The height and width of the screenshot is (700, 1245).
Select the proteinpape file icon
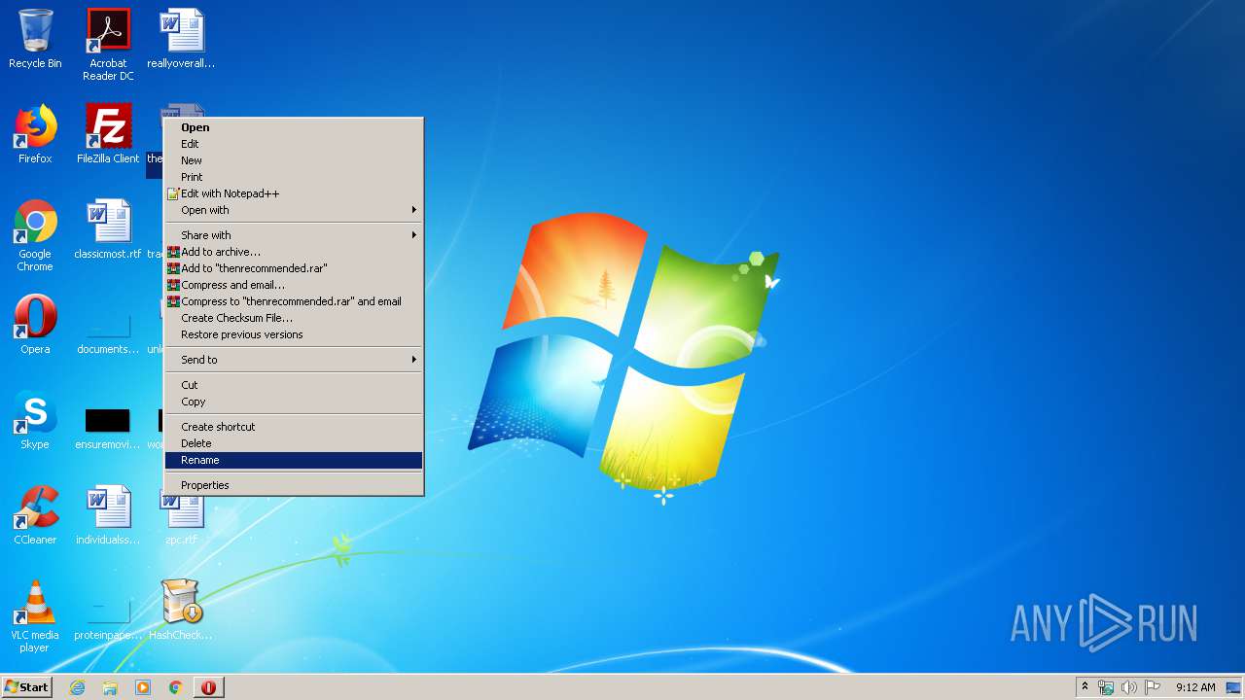click(x=108, y=618)
